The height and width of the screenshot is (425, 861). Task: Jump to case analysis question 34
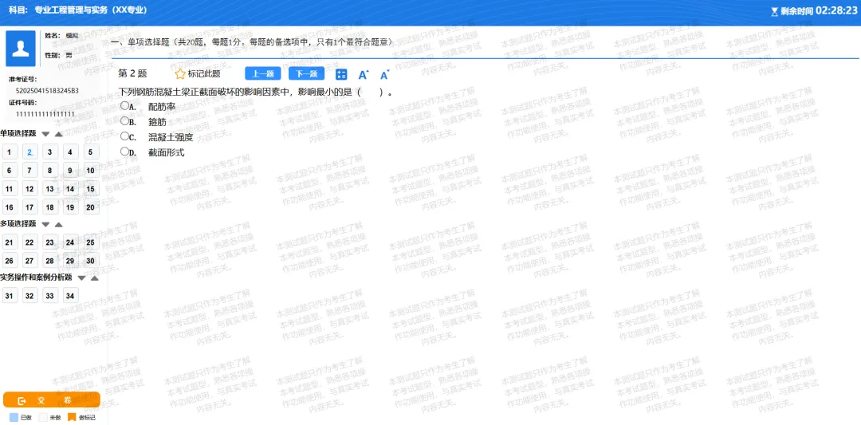coord(69,297)
